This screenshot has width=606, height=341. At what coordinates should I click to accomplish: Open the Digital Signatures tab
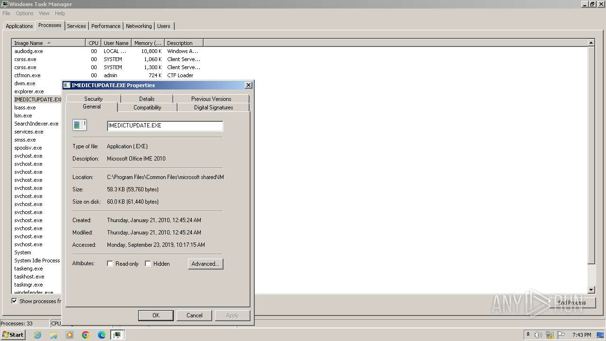tap(214, 108)
